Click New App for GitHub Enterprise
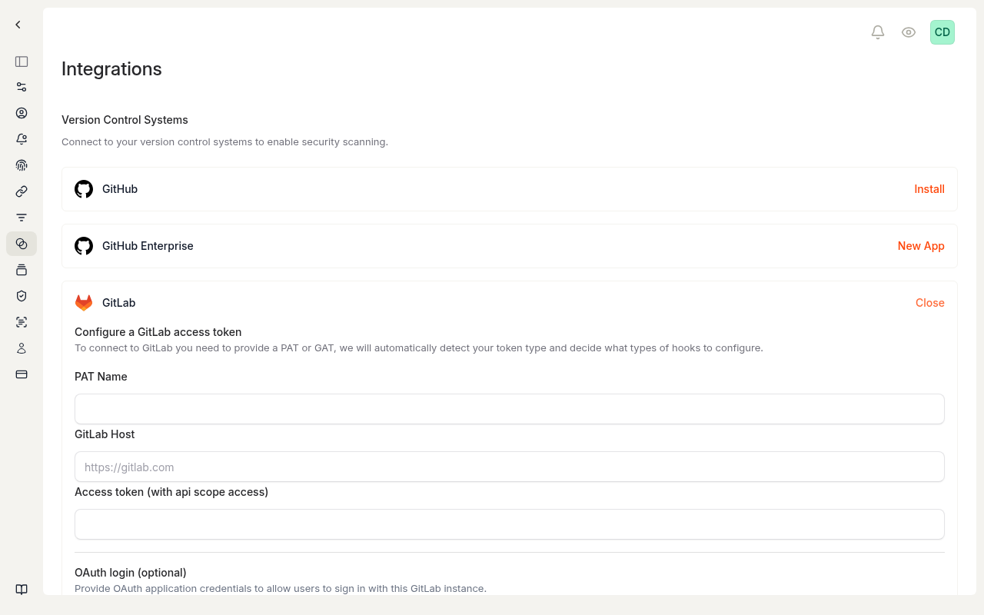This screenshot has height=615, width=984. 921,246
